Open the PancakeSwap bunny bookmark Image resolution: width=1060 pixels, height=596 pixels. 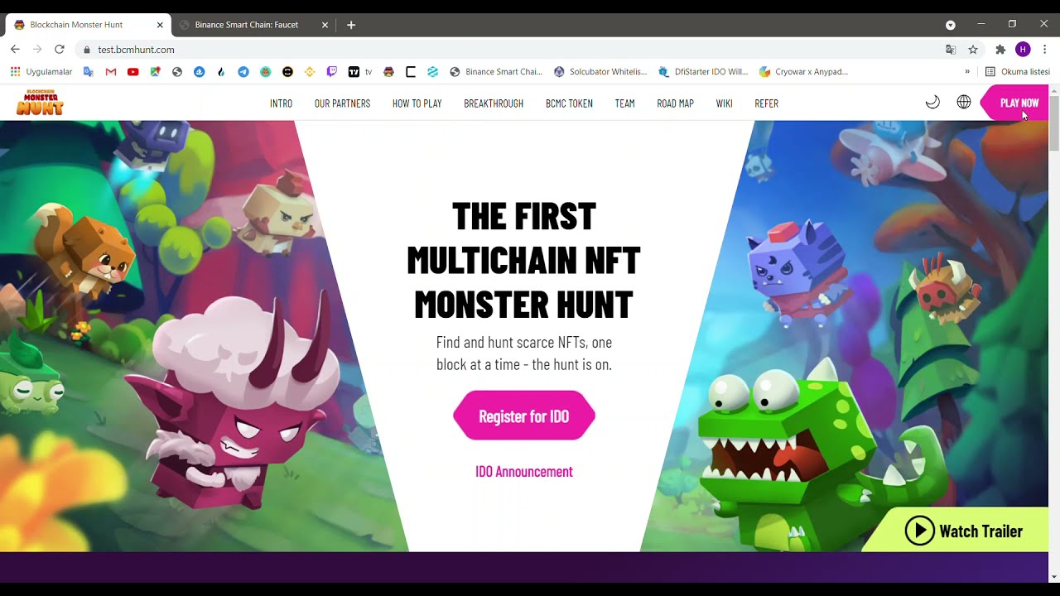pos(265,72)
